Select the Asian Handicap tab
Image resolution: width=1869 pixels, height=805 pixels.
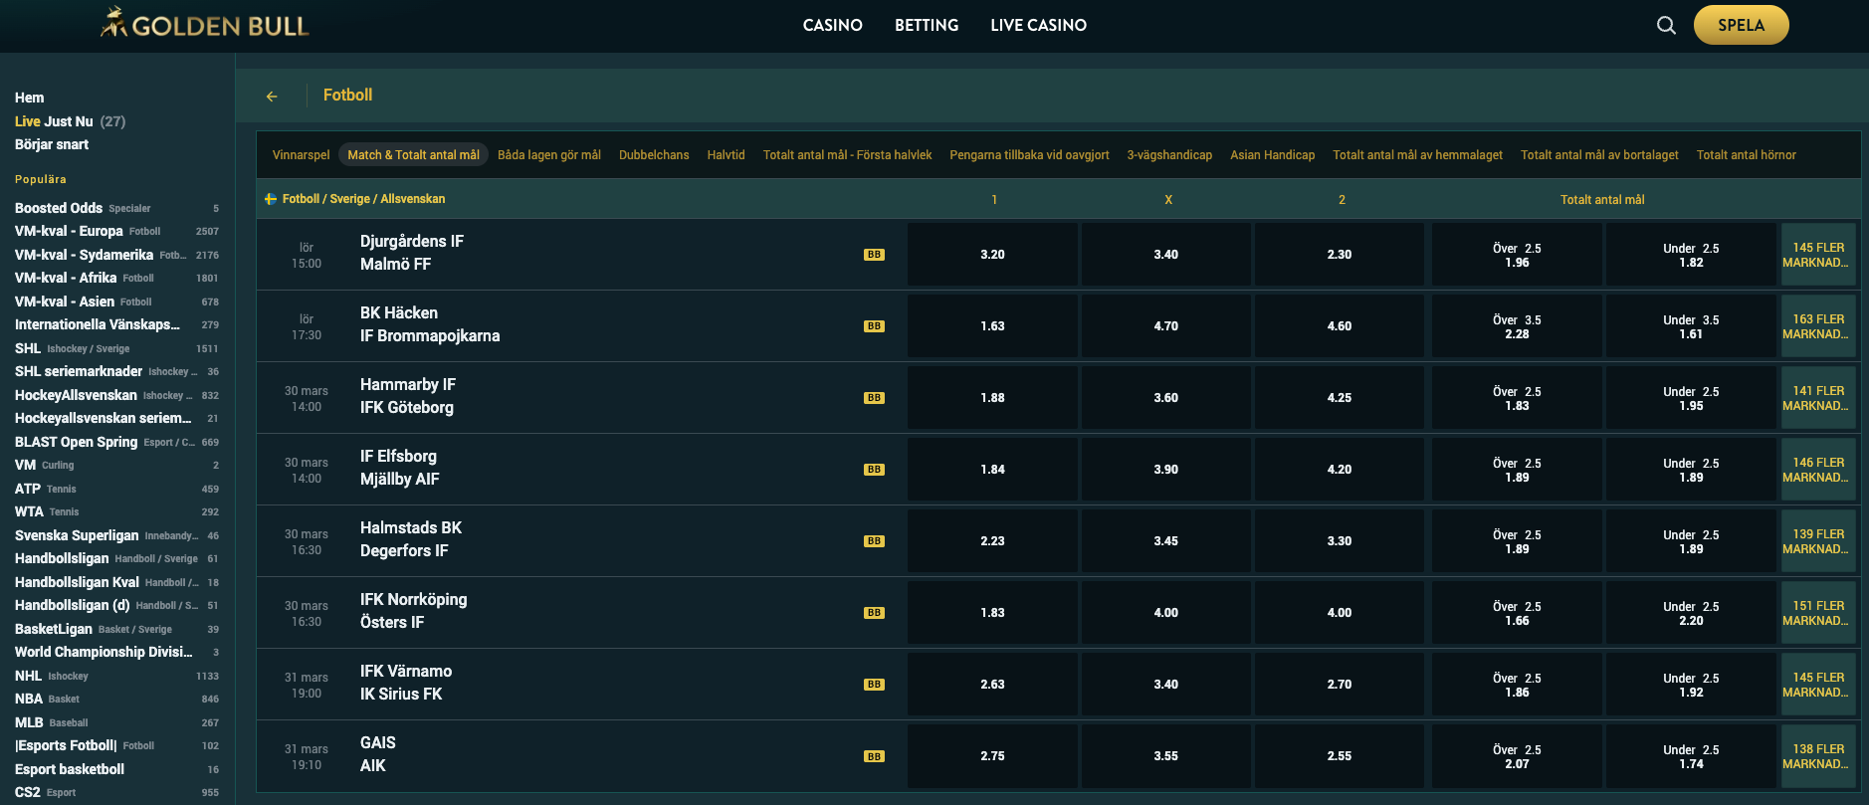[x=1272, y=155]
